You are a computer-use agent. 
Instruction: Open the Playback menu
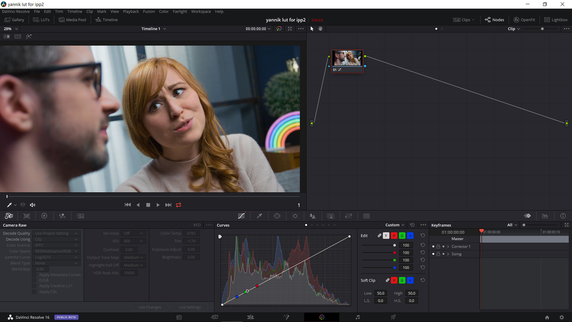click(x=131, y=12)
